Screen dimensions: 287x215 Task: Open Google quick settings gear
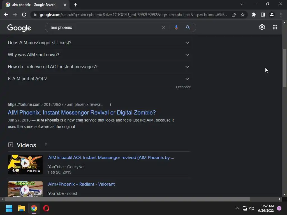click(x=262, y=27)
